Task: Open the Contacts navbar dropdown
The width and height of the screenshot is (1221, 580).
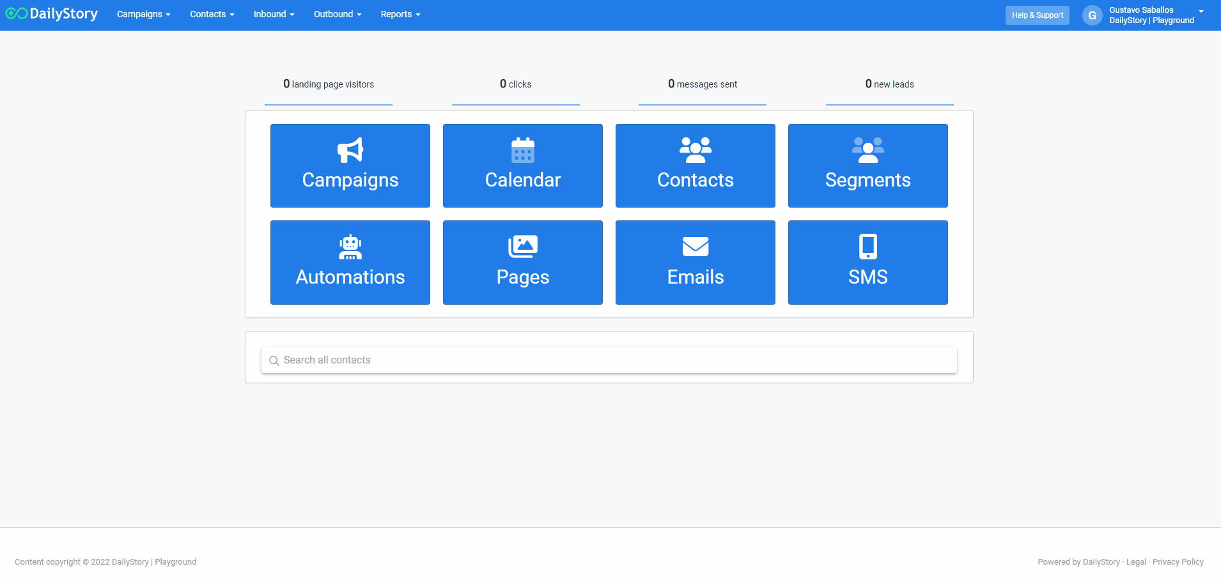Action: (x=212, y=14)
